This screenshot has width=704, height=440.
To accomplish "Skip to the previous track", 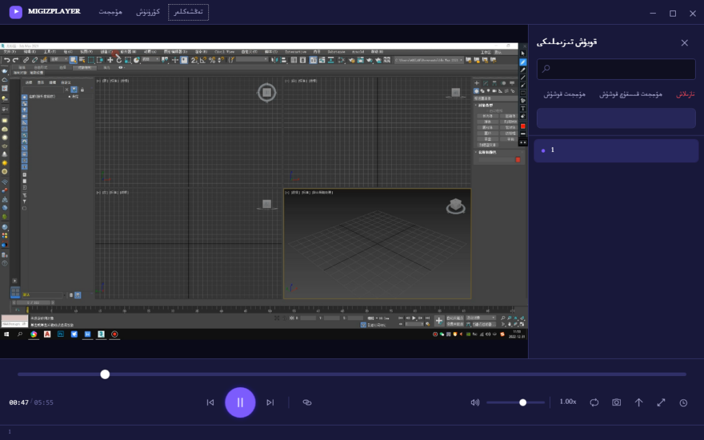I will [210, 402].
